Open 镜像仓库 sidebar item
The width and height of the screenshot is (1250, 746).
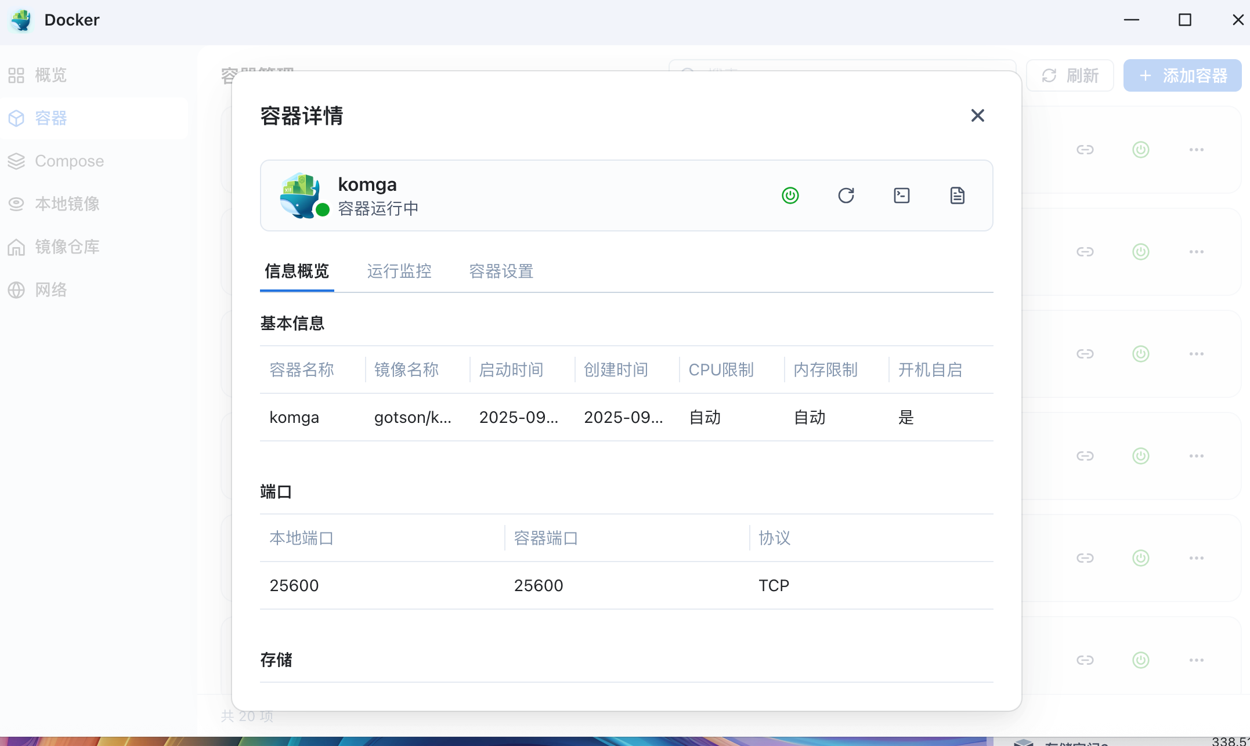(x=67, y=247)
